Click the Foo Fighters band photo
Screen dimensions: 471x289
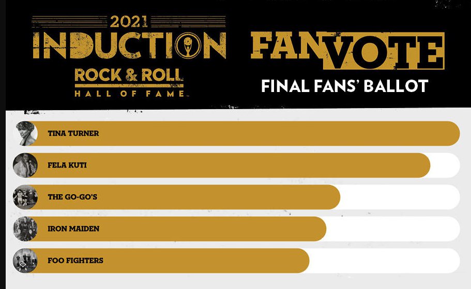coord(25,261)
